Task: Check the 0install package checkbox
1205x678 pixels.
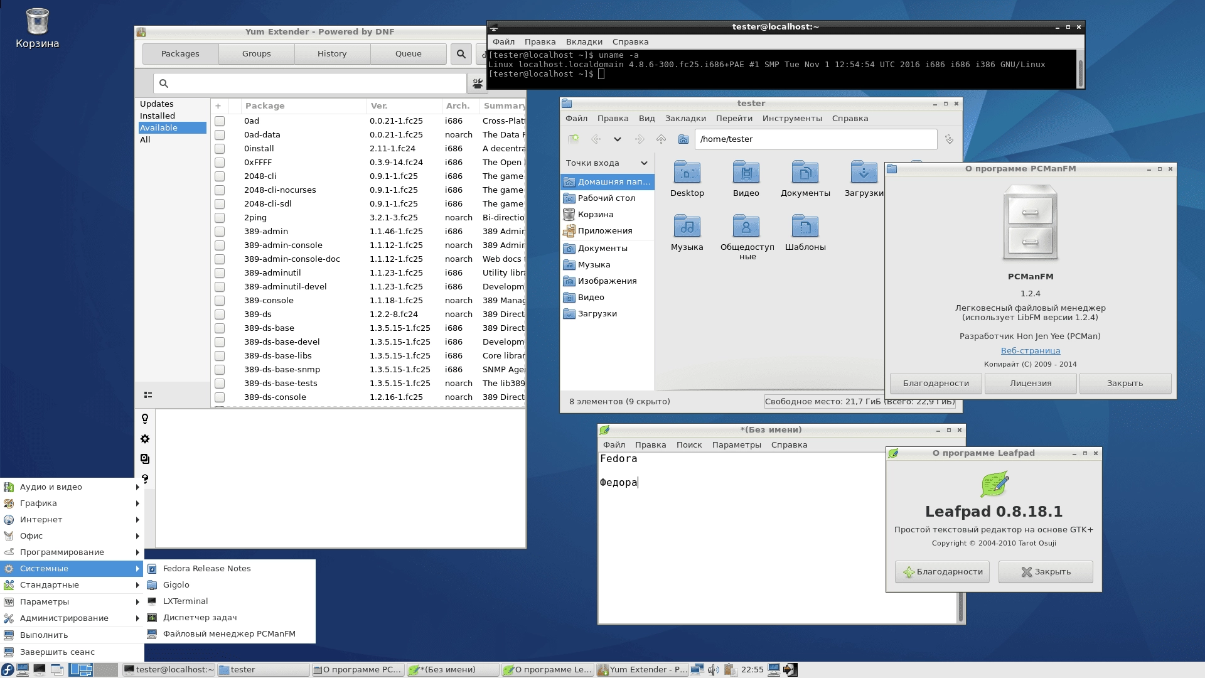Action: [220, 149]
